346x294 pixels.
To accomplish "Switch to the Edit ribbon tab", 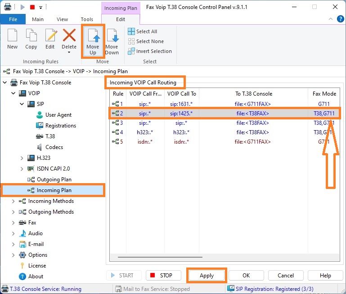I will tap(121, 19).
